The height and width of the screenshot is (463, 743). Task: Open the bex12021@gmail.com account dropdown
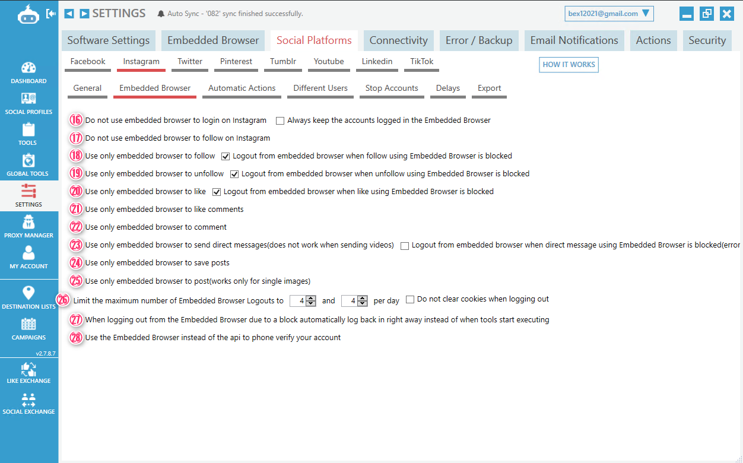609,14
